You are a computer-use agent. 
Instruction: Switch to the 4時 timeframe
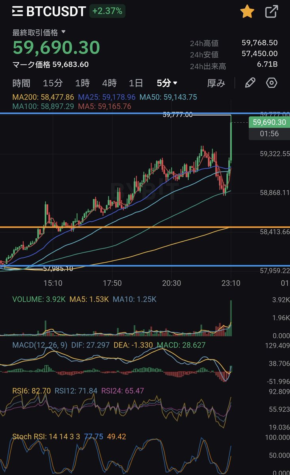[109, 83]
